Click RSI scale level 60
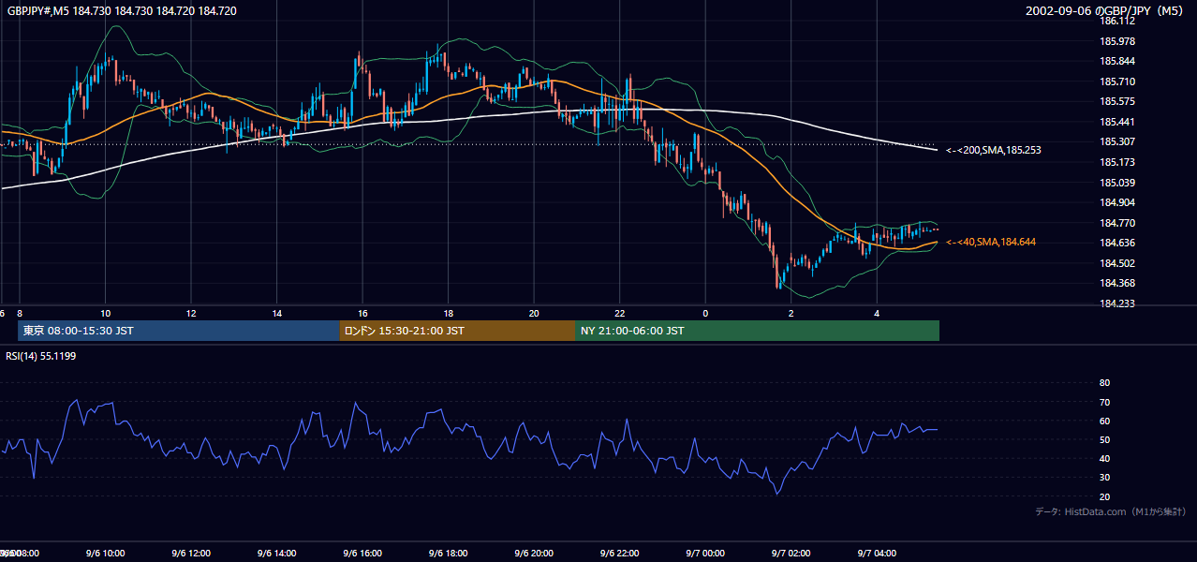1197x562 pixels. pos(1104,421)
